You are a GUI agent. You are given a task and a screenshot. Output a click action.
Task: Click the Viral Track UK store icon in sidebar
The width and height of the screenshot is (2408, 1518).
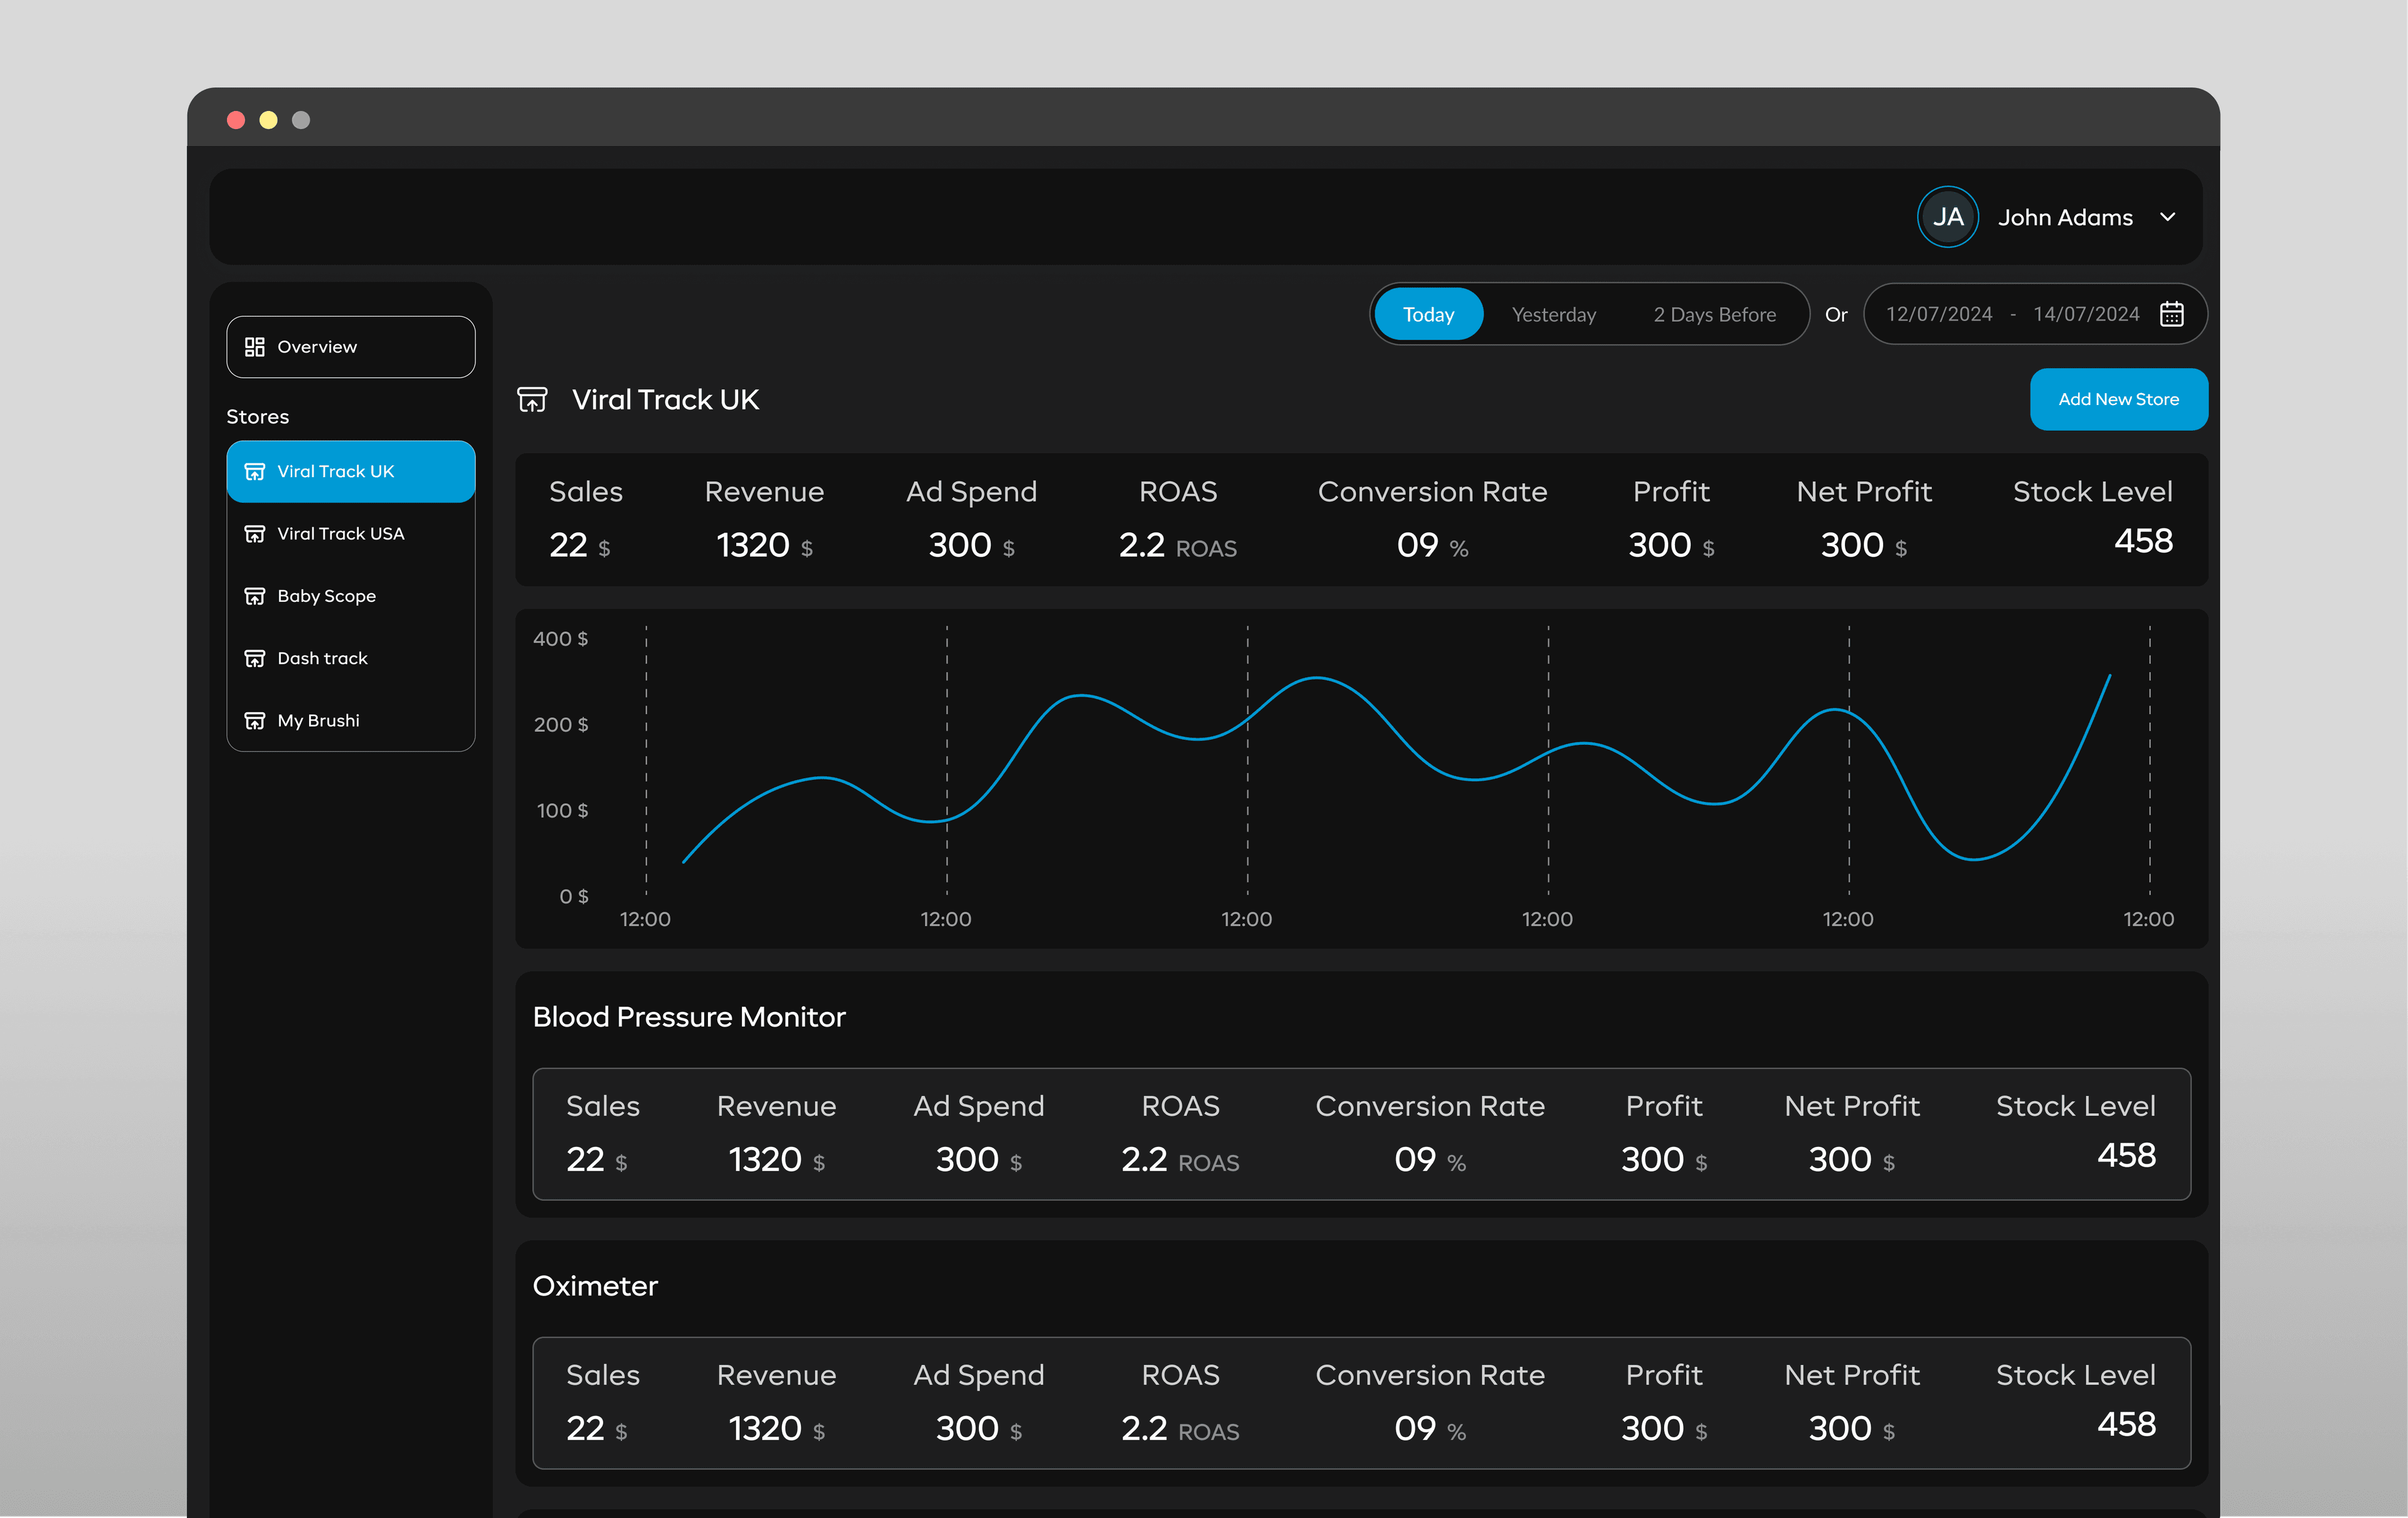[x=254, y=471]
